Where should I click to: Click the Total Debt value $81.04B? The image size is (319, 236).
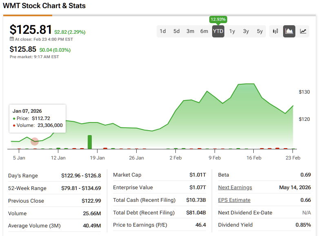pos(196,212)
